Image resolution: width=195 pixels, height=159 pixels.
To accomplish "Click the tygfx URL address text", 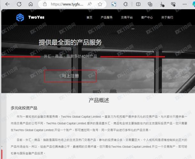I will (x=67, y=4).
